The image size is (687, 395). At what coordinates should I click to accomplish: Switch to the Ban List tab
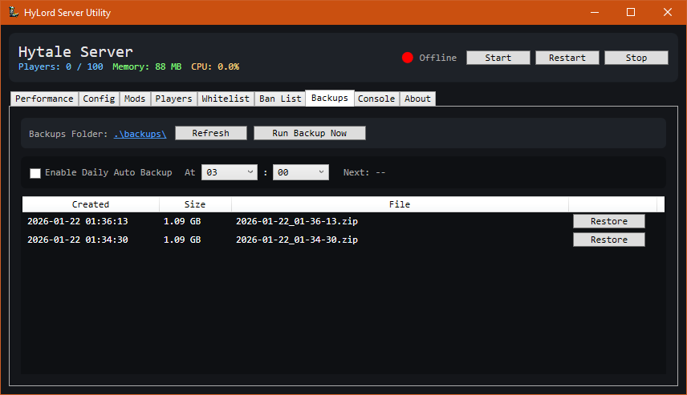pos(280,99)
